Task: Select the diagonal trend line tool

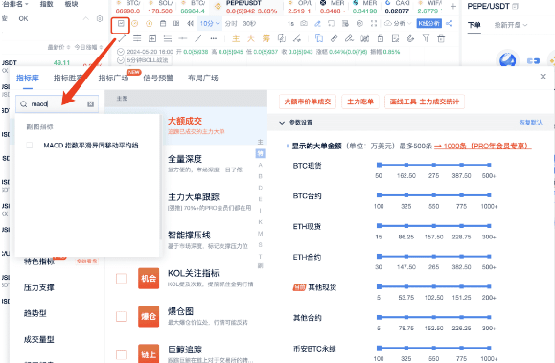Action: point(198,38)
